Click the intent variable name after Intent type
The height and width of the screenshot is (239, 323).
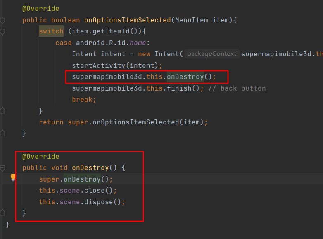point(113,54)
